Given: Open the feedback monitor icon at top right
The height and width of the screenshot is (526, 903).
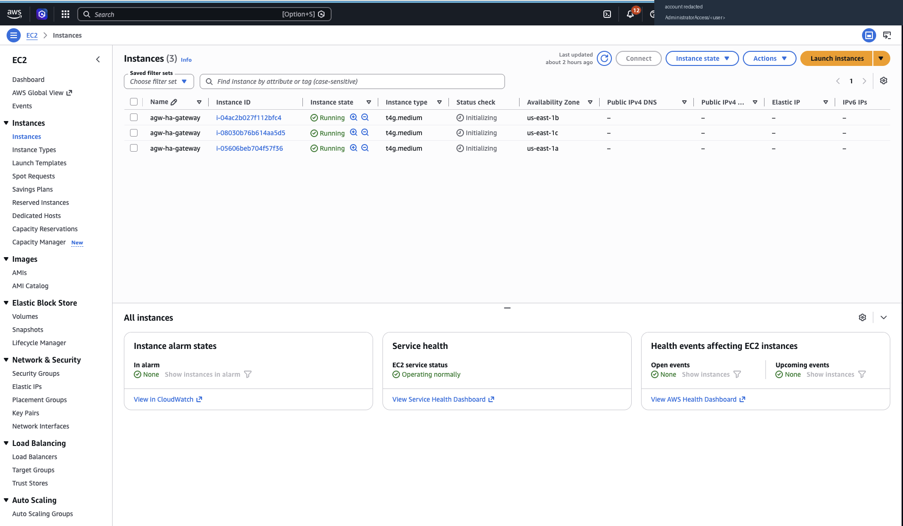Looking at the screenshot, I should click(x=887, y=35).
